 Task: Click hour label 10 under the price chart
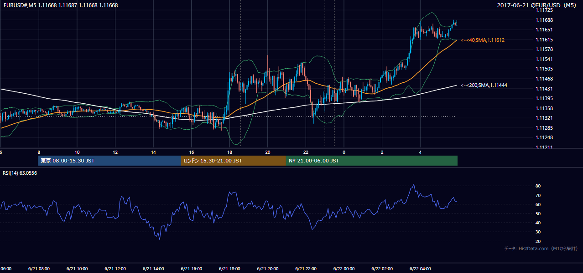tap(77, 152)
